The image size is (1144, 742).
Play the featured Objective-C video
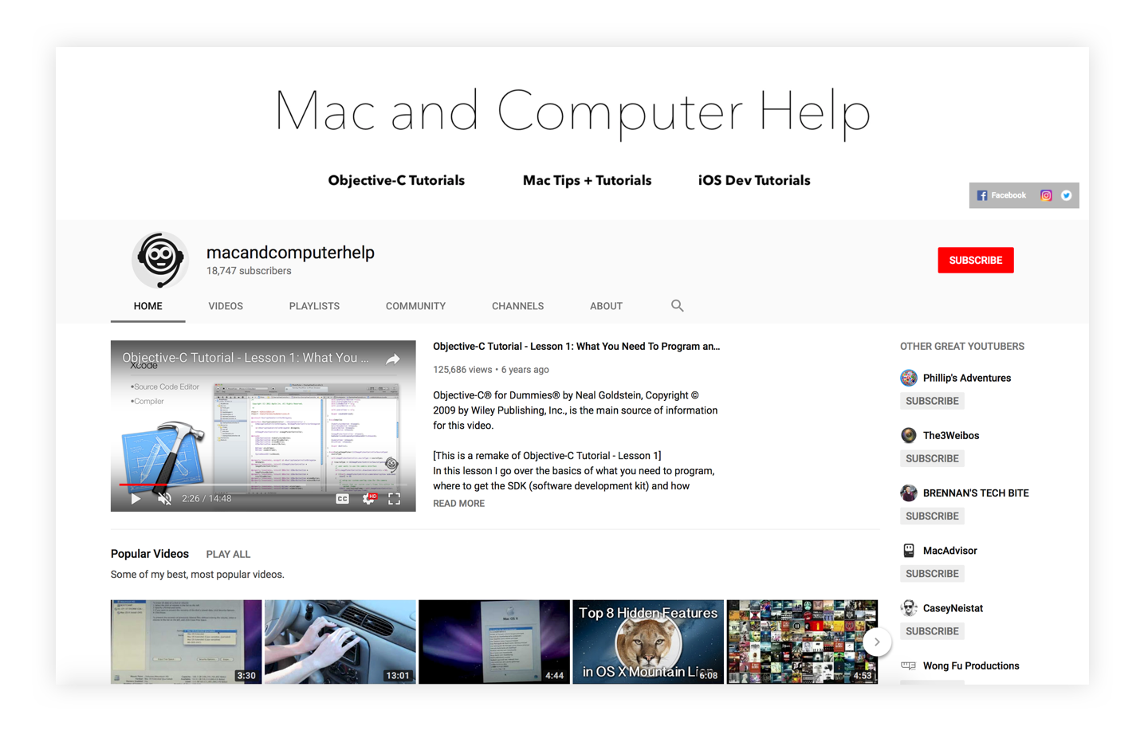136,499
